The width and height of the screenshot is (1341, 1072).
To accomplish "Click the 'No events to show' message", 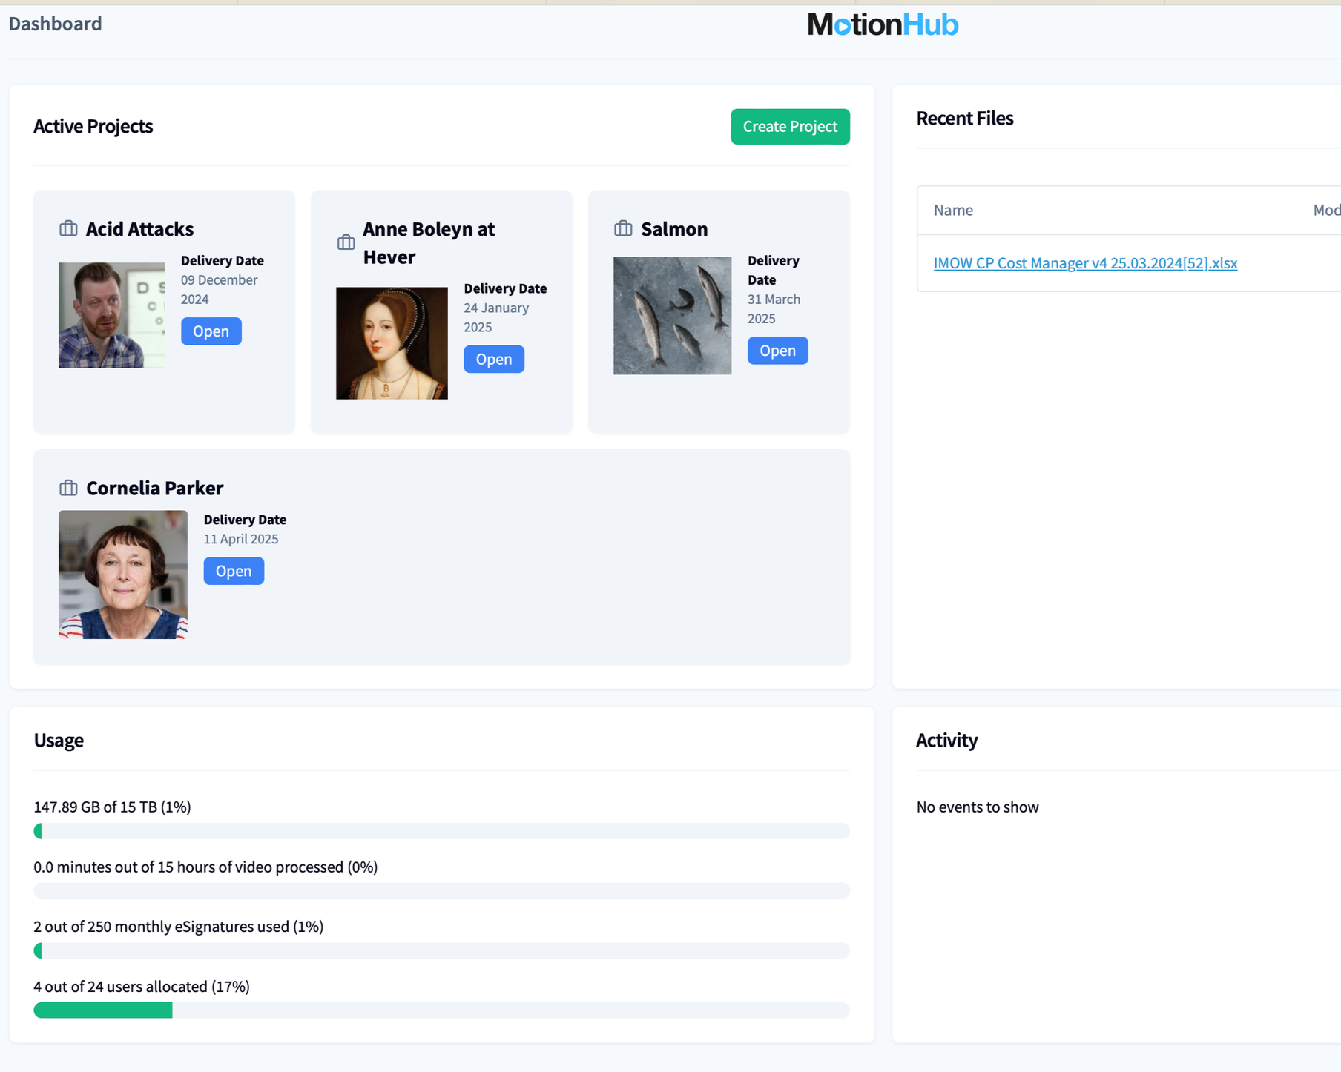I will [x=978, y=807].
